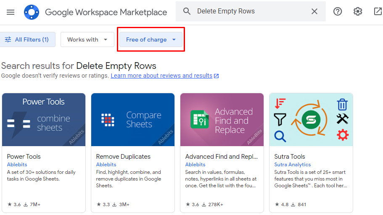Click the open in new window icon

[378, 11]
